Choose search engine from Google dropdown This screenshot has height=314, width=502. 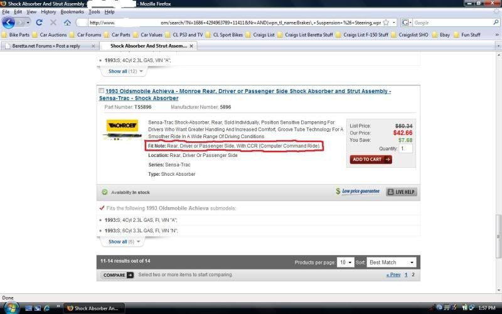coord(407,23)
